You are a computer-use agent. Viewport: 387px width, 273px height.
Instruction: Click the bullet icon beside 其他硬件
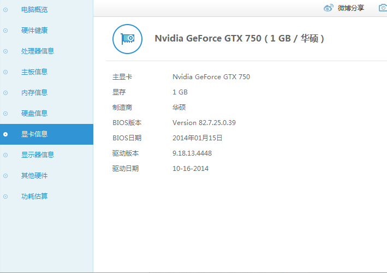pyautogui.click(x=5, y=176)
